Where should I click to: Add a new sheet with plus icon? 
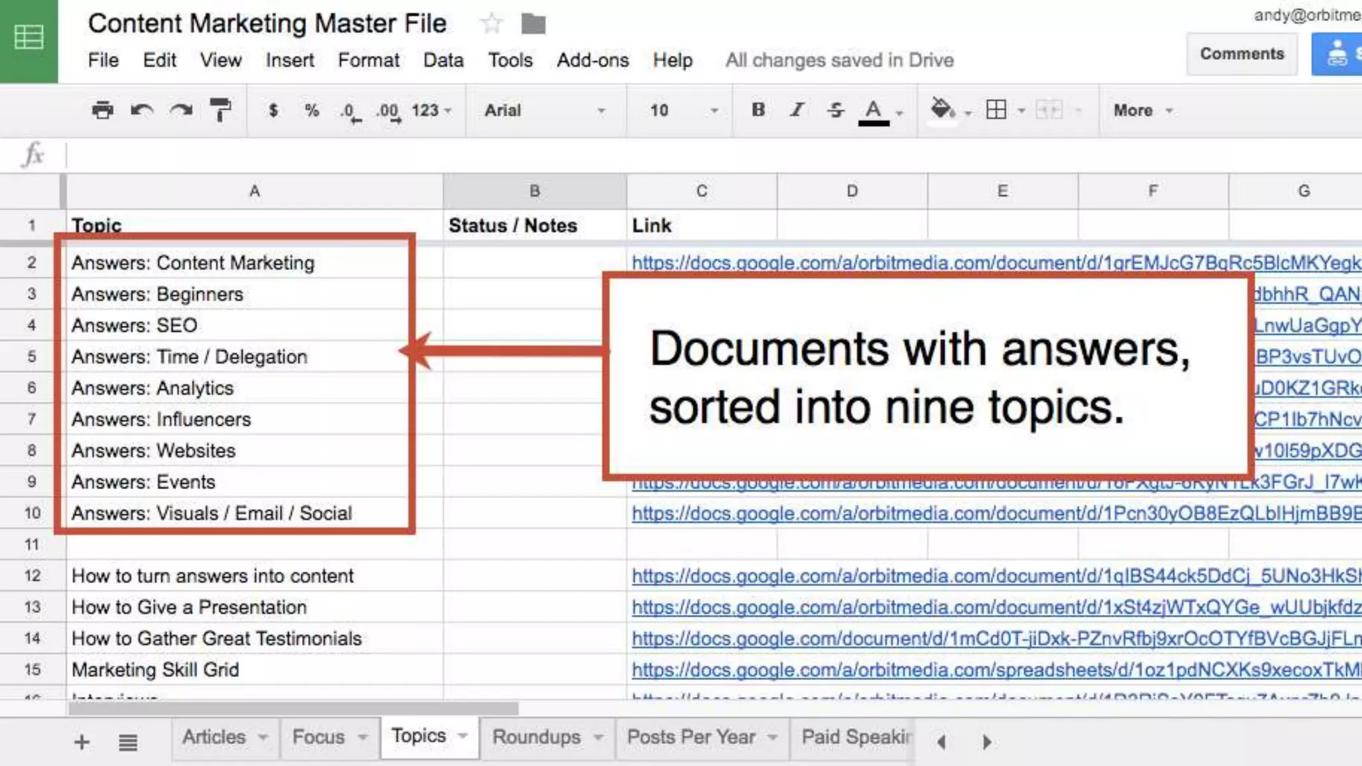coord(82,742)
